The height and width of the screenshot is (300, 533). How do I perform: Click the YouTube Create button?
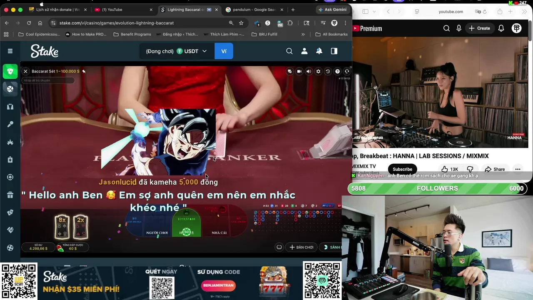tap(479, 28)
